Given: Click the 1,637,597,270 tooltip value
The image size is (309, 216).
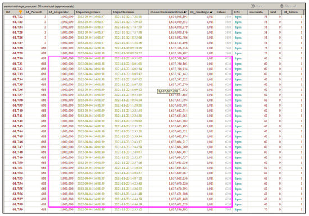Looking at the screenshot, I should click(169, 91).
